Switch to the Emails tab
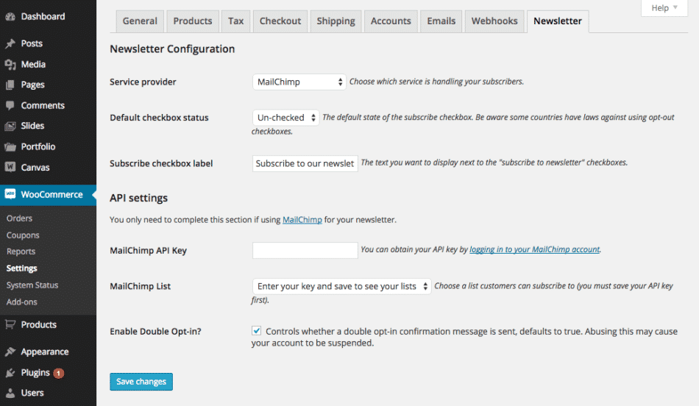The width and height of the screenshot is (699, 406). (441, 21)
